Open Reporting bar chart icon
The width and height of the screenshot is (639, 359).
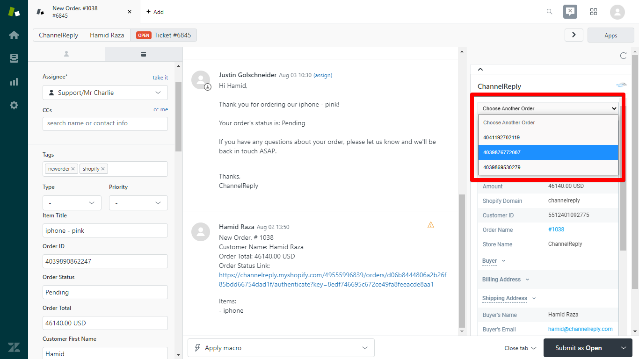[x=14, y=82]
